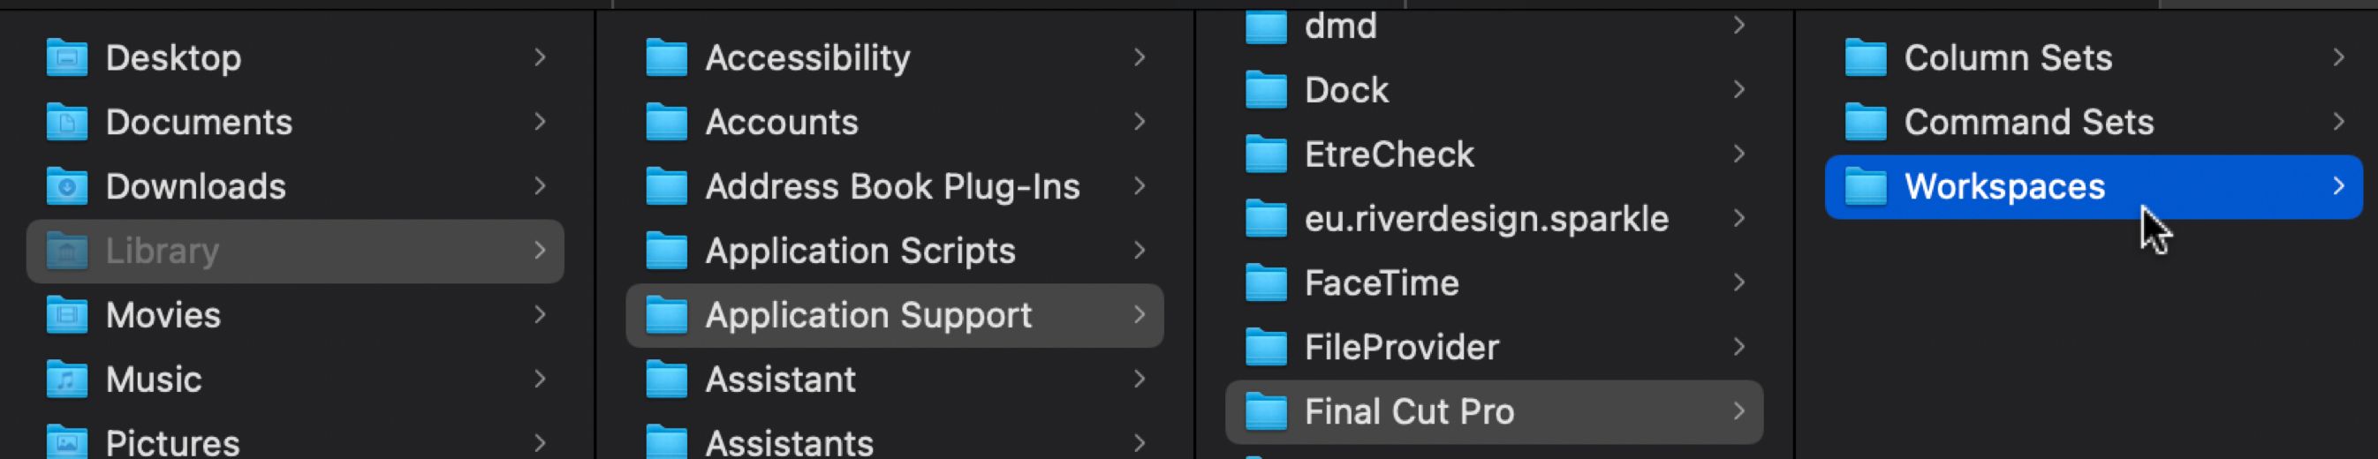The image size is (2378, 459).
Task: Click the Movies folder icon
Action: [66, 315]
